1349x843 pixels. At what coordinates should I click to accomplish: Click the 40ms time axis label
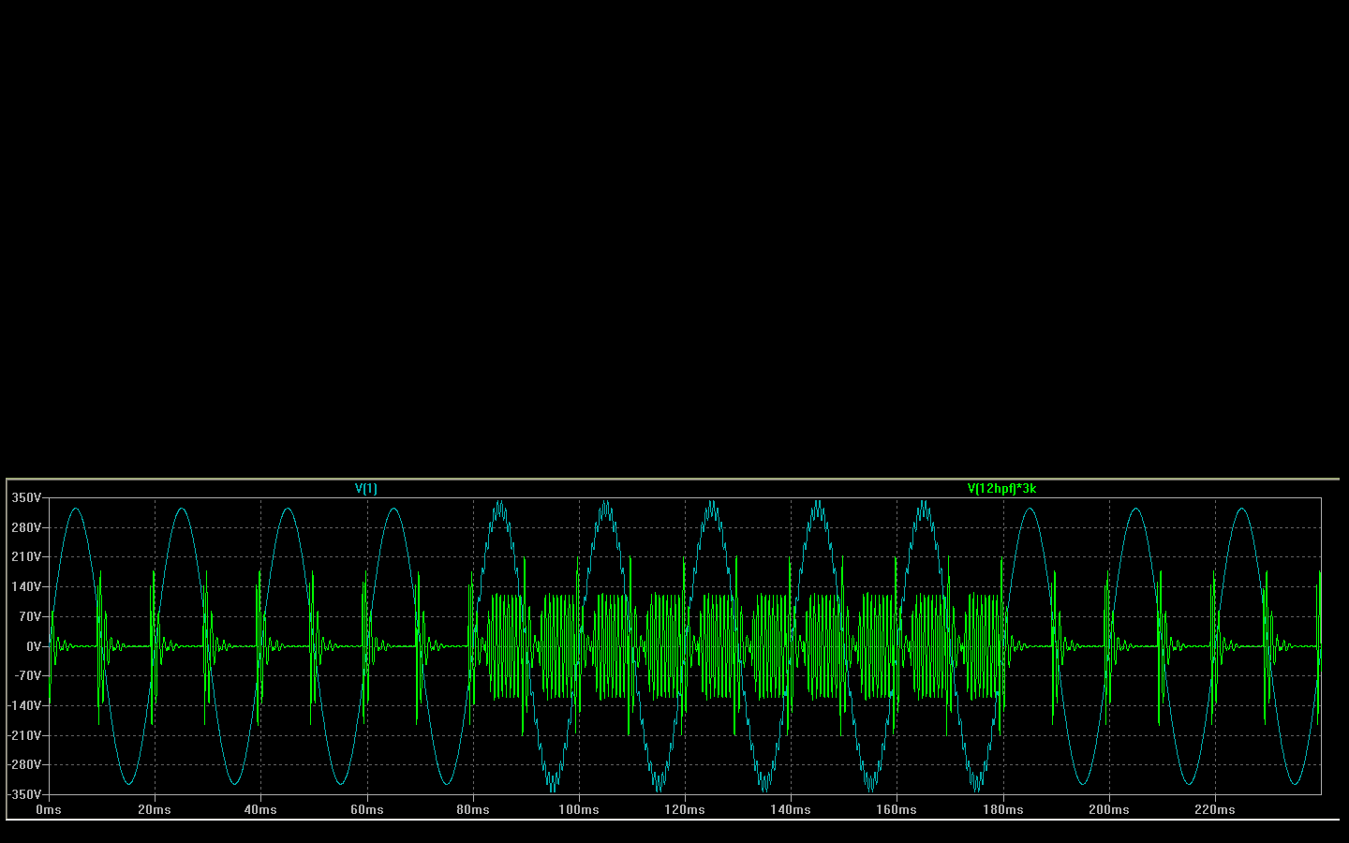tap(260, 810)
